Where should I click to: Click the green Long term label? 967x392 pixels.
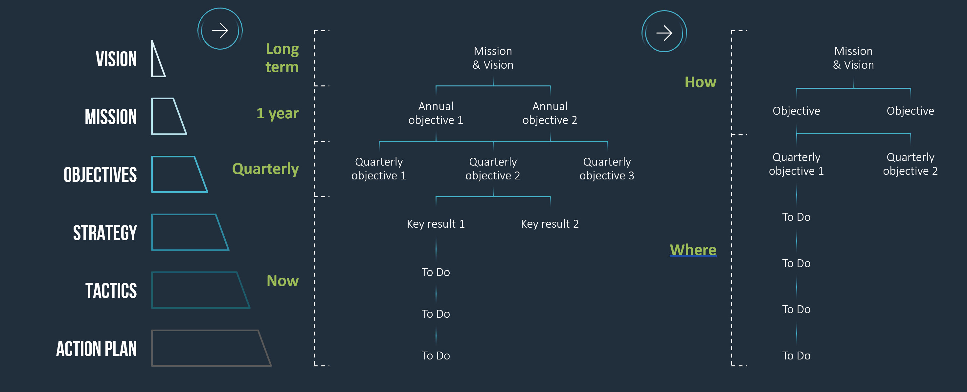[282, 58]
